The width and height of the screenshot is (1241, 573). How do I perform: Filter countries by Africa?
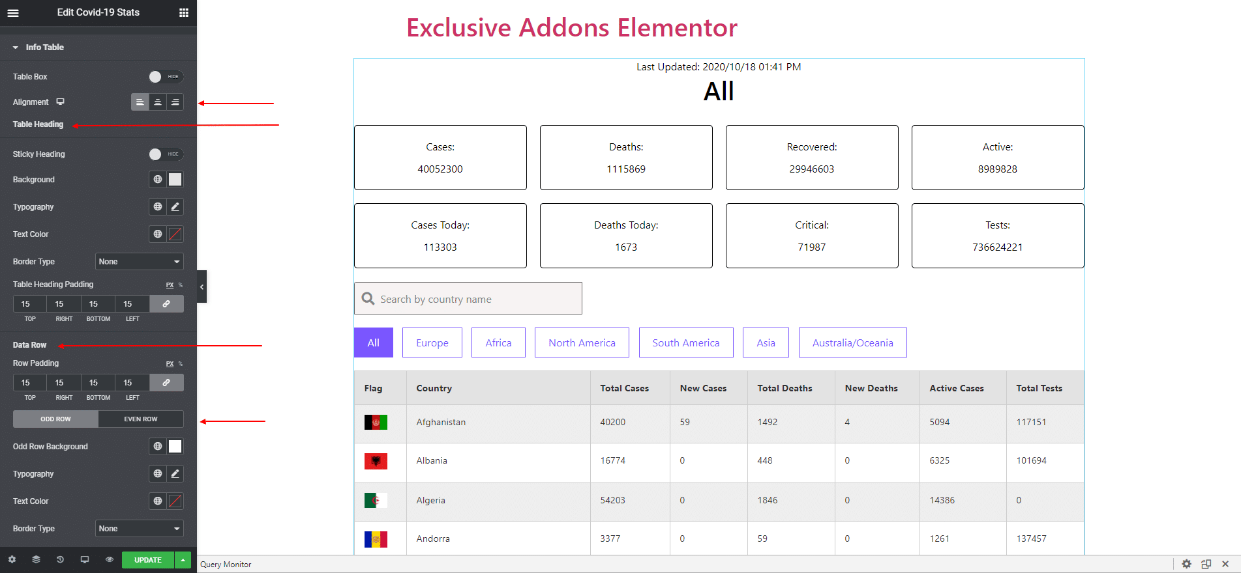pyautogui.click(x=498, y=342)
